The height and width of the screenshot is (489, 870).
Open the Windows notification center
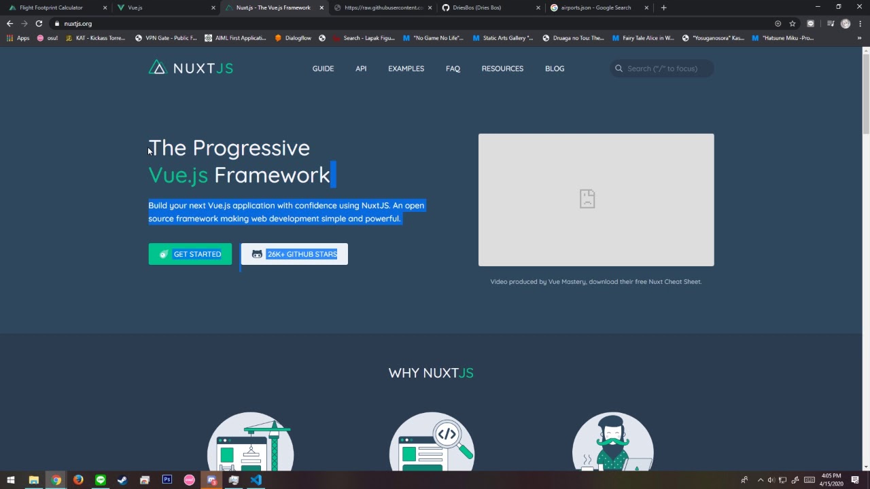(855, 480)
